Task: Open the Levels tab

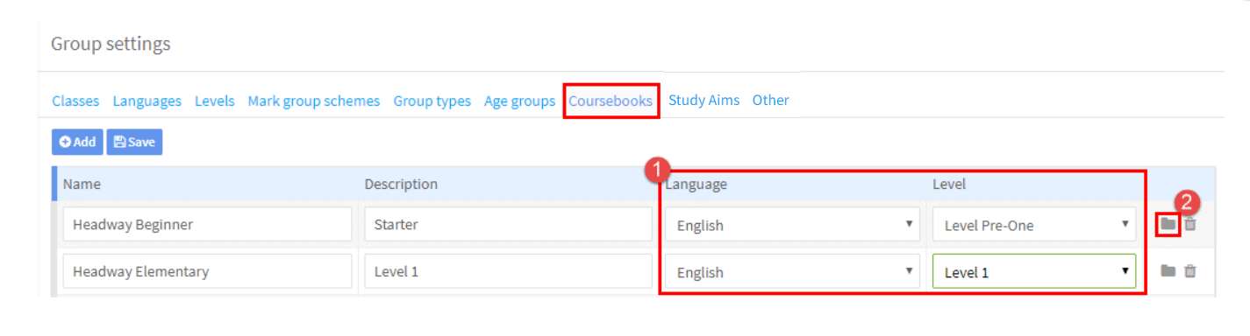Action: point(215,101)
